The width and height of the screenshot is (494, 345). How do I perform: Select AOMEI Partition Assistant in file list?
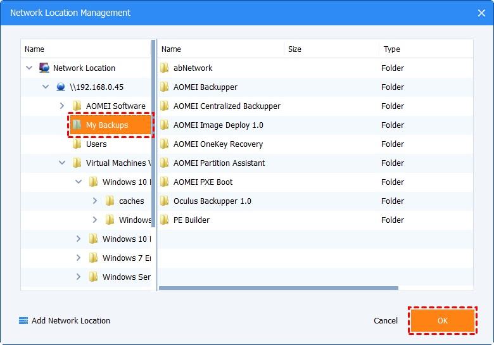219,163
